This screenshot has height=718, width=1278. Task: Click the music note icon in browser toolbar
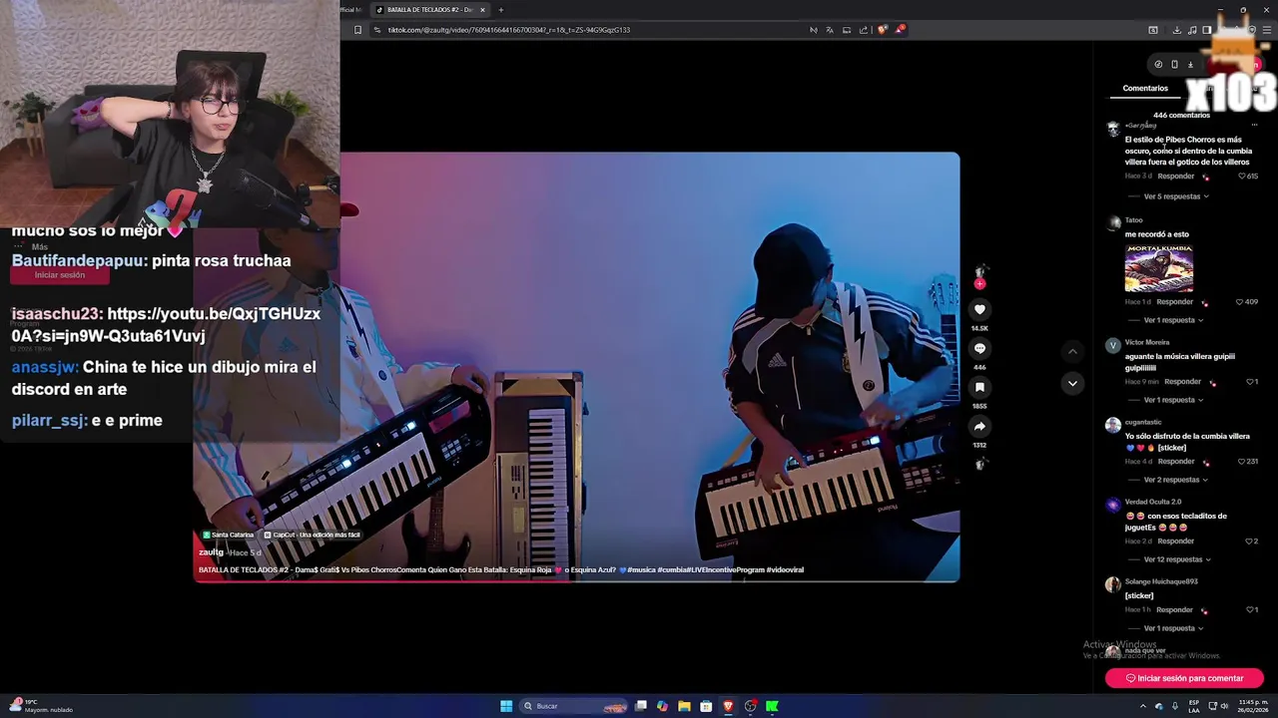(1192, 30)
